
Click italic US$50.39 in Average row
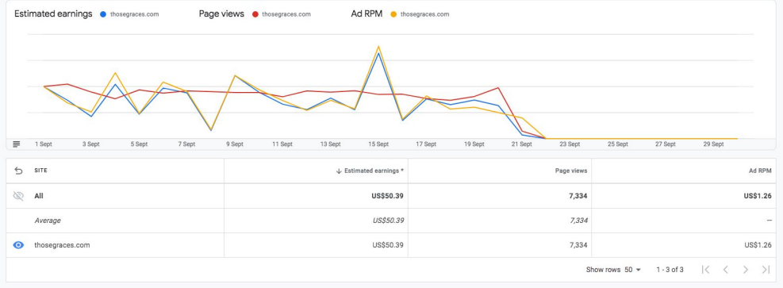(x=388, y=220)
